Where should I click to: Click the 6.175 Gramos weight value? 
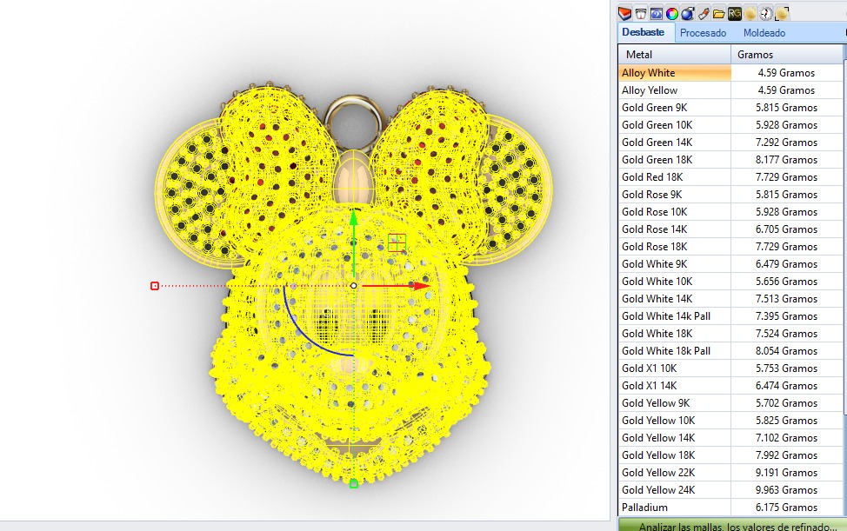pyautogui.click(x=786, y=508)
